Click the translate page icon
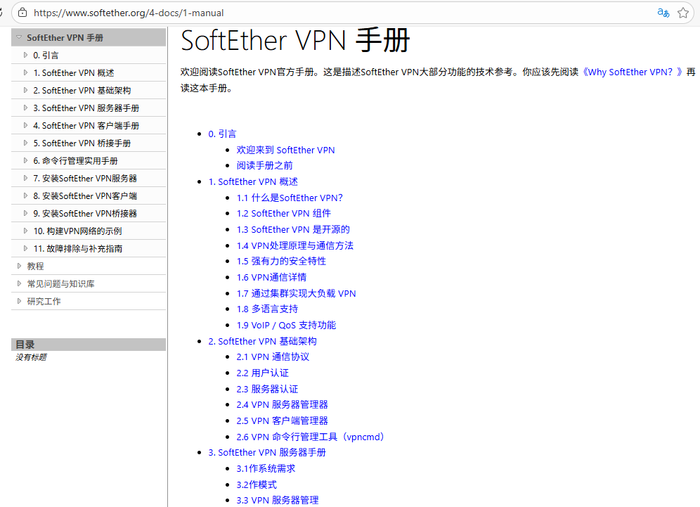700x507 pixels. [x=663, y=13]
